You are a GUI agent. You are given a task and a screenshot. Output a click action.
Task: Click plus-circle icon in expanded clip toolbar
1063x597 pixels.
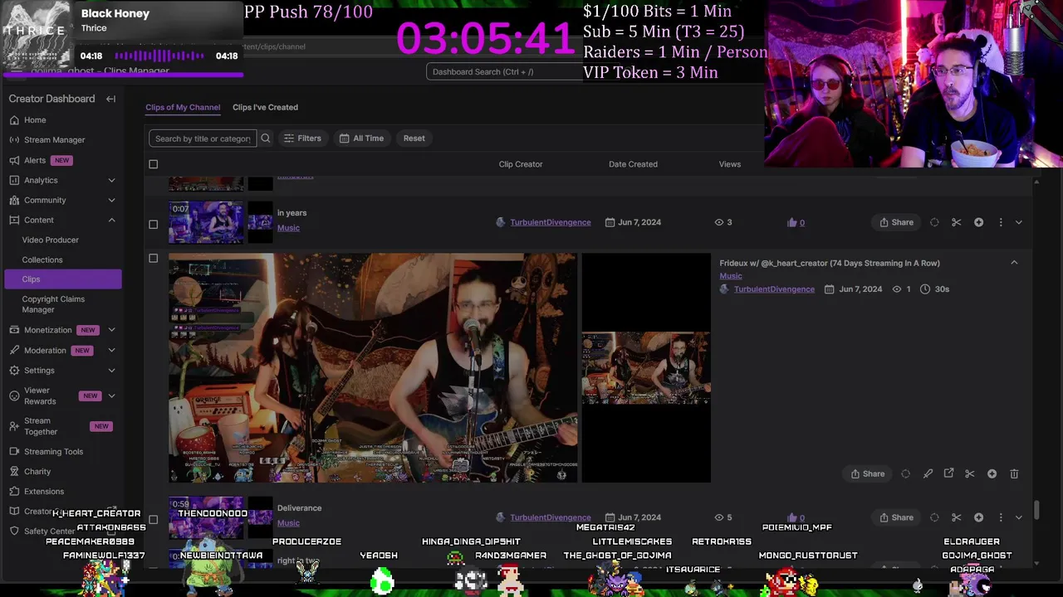(992, 473)
